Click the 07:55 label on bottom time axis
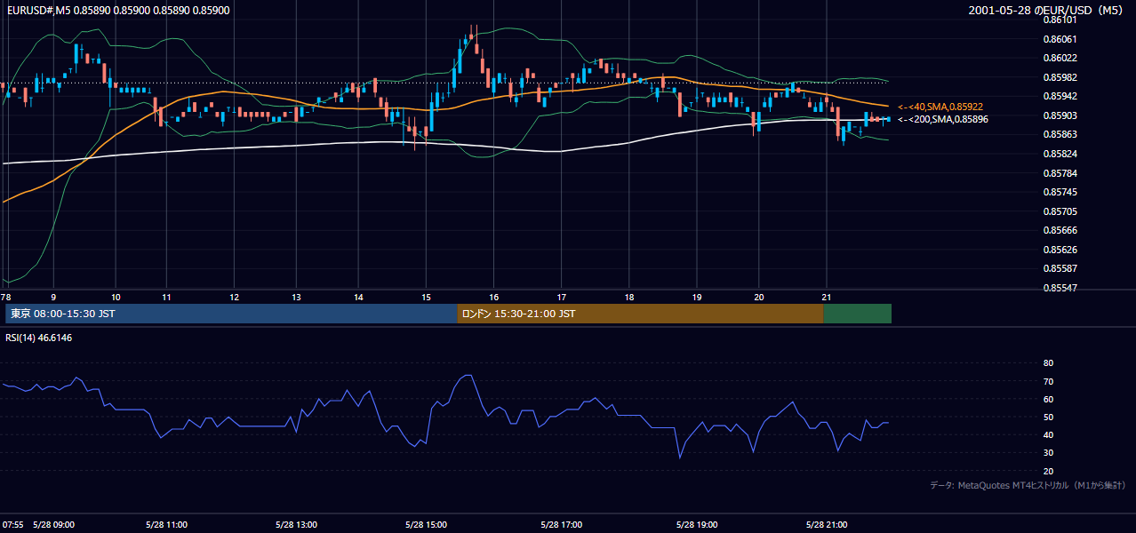Image resolution: width=1136 pixels, height=533 pixels. (12, 525)
